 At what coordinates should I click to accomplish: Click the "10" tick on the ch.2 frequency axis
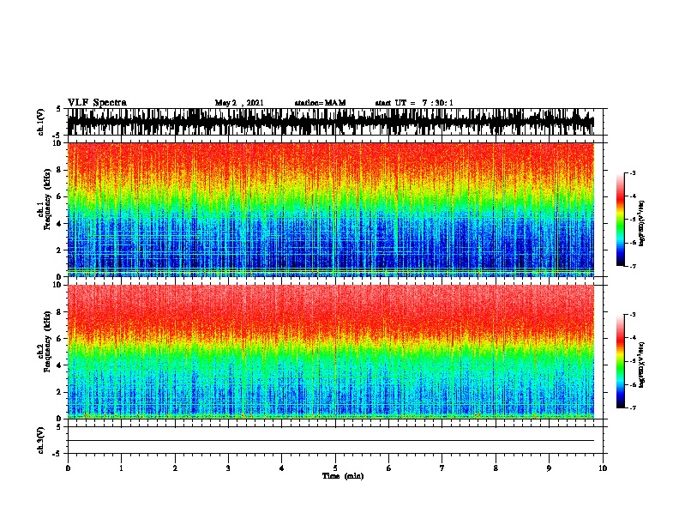pos(57,285)
